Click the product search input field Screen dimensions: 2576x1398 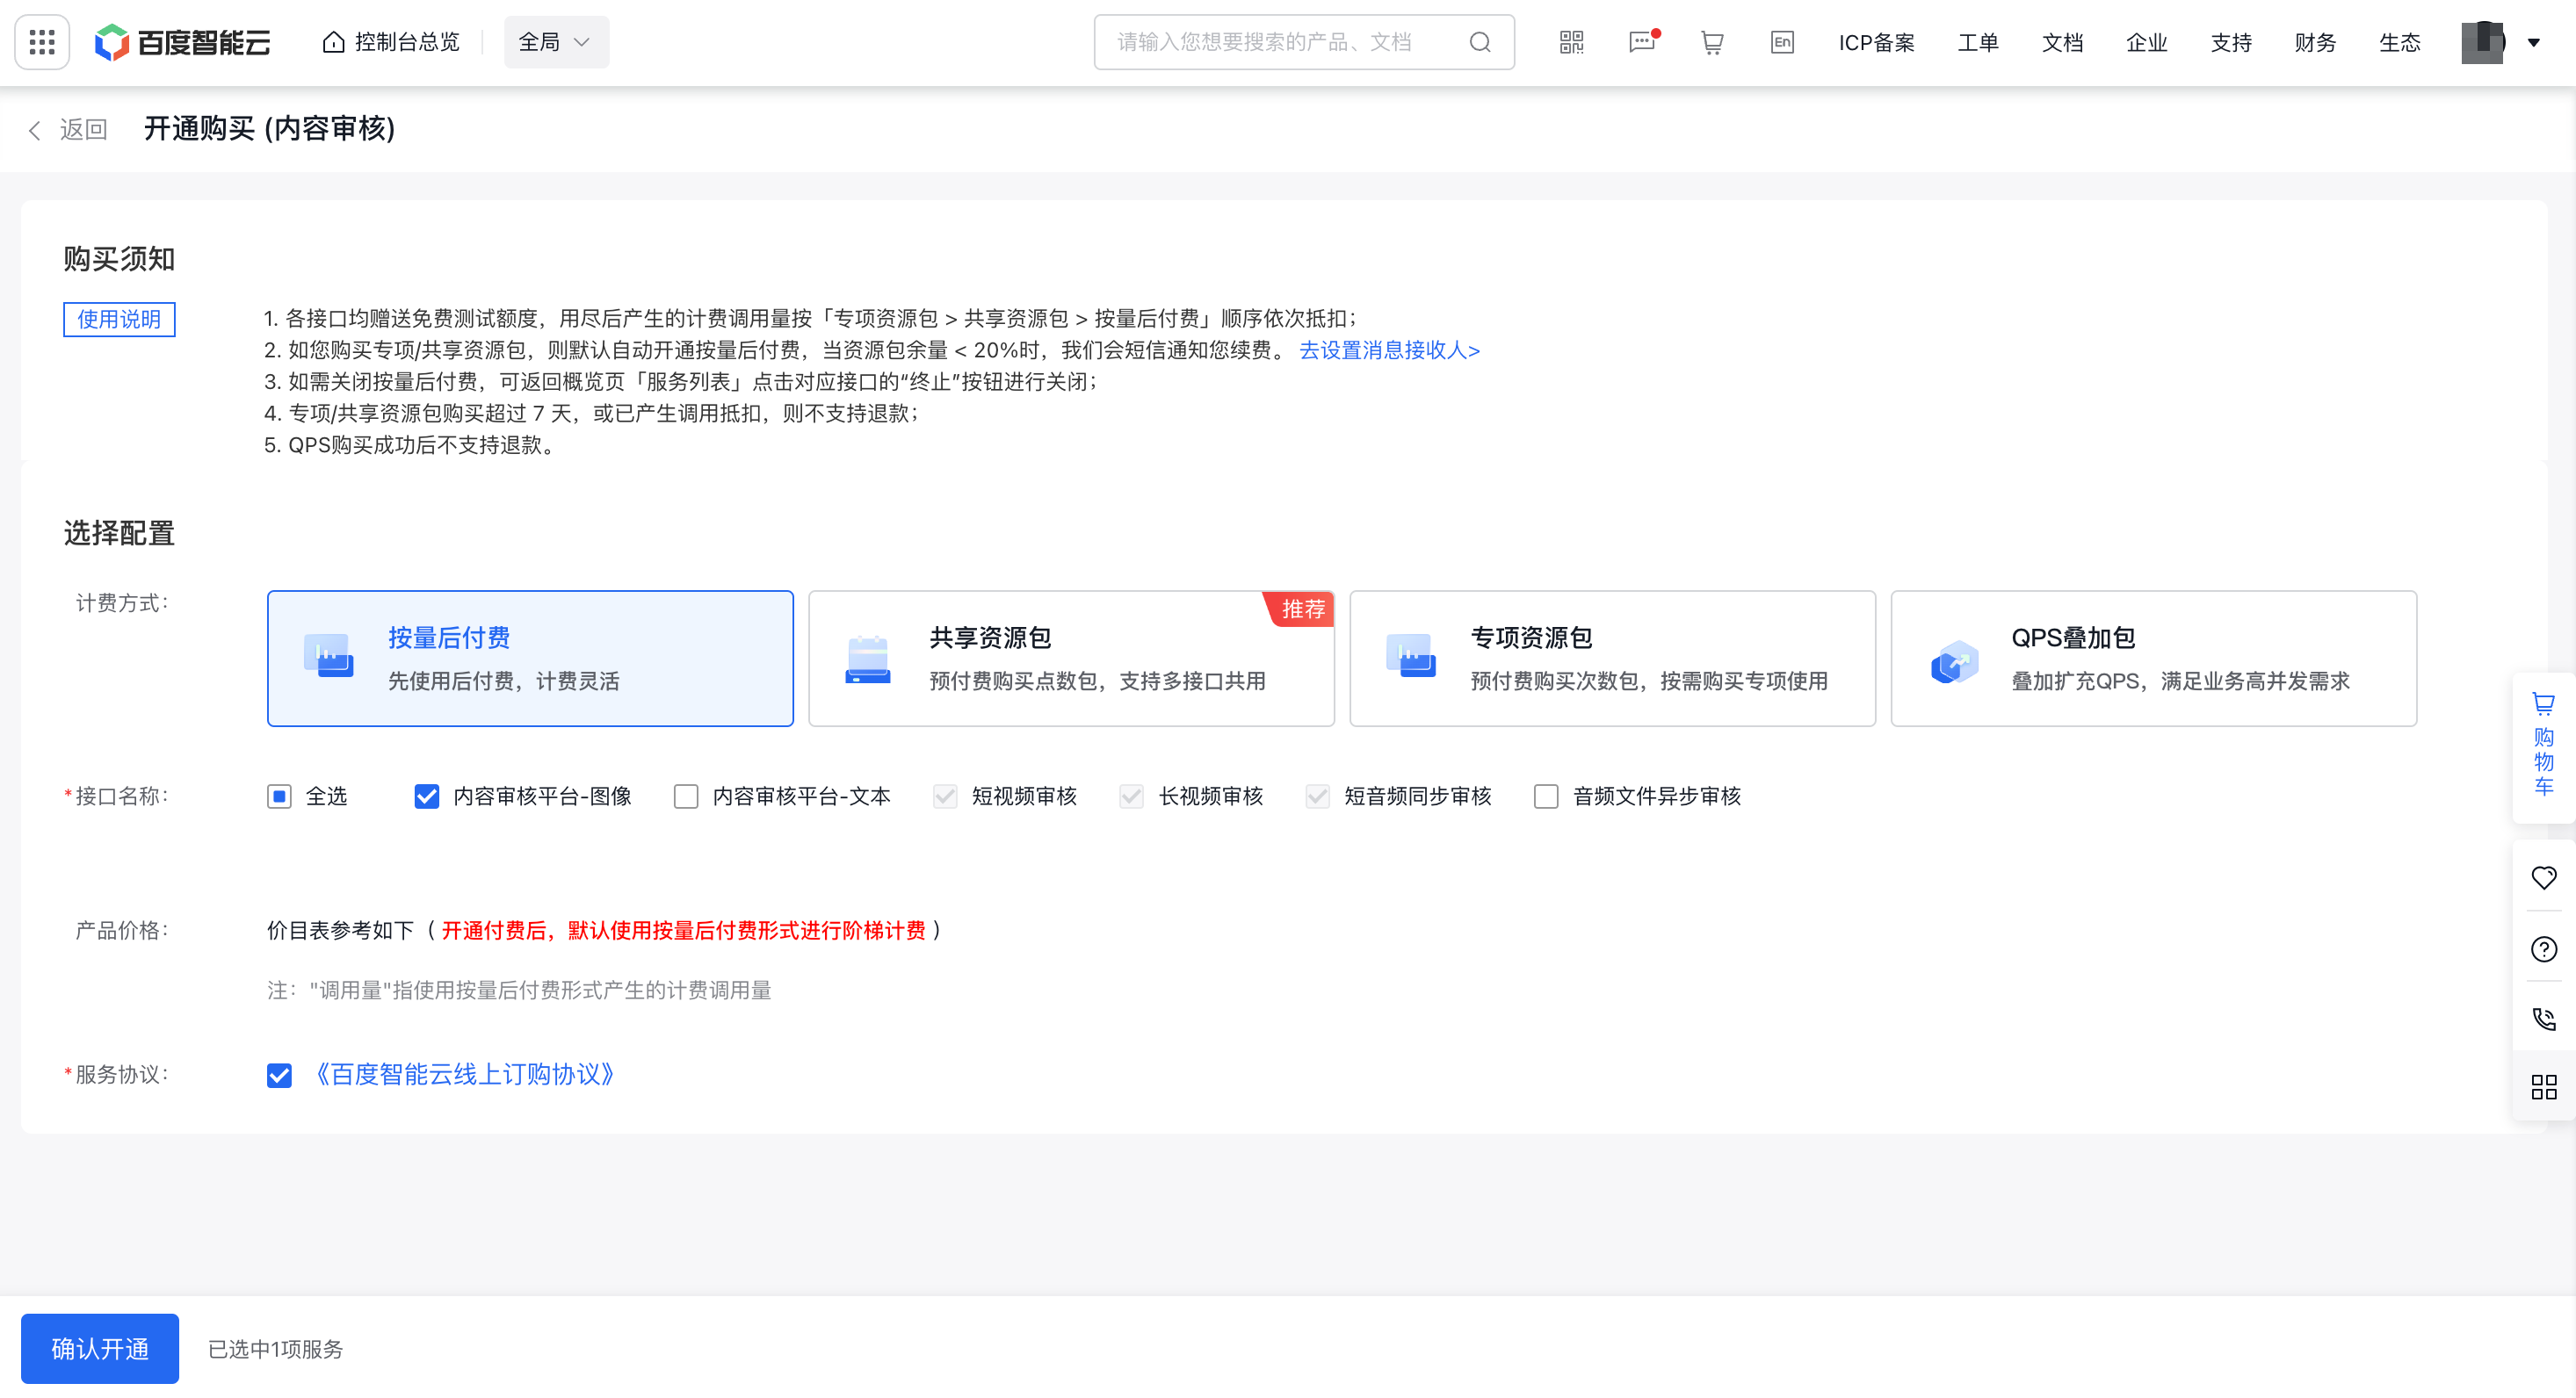[x=1303, y=42]
